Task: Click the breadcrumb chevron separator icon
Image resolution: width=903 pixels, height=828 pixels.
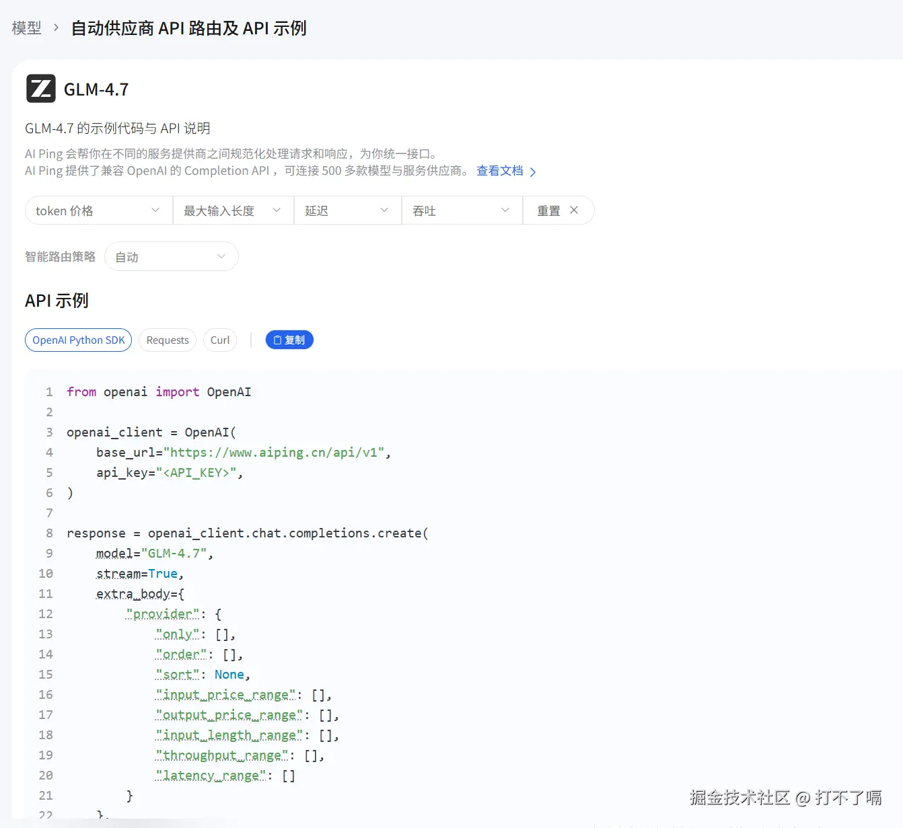Action: [56, 28]
